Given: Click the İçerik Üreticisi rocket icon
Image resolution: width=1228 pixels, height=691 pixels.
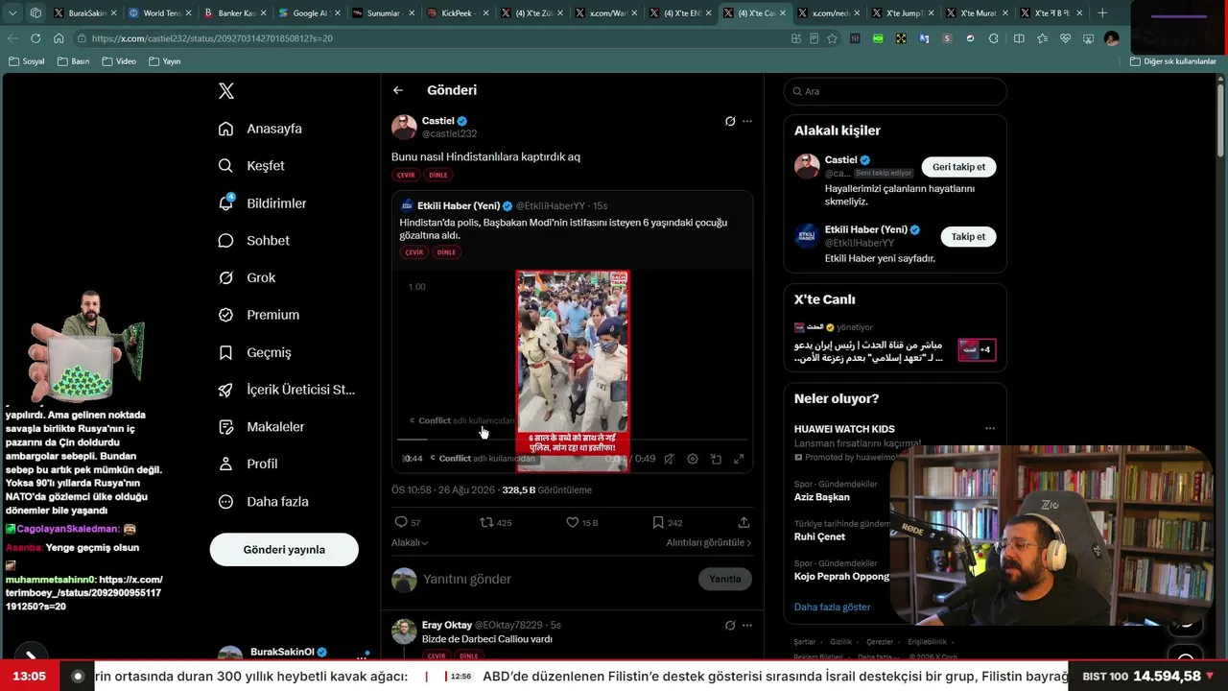Looking at the screenshot, I should click(x=225, y=390).
